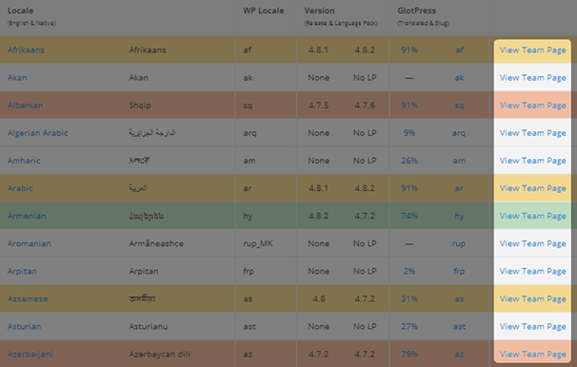577x367 pixels.
Task: Click the az GlotPress slug link
Action: click(459, 354)
